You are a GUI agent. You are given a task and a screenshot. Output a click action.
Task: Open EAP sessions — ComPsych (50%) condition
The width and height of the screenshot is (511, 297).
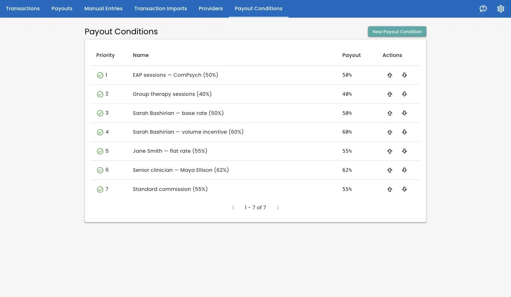coord(176,75)
